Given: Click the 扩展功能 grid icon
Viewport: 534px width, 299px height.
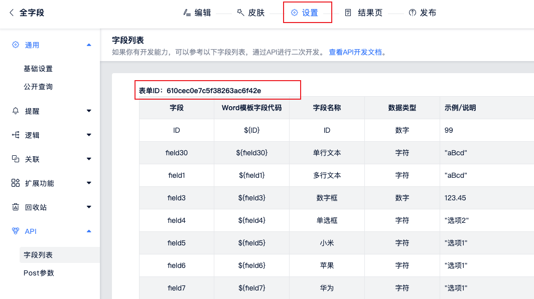Looking at the screenshot, I should pos(16,183).
